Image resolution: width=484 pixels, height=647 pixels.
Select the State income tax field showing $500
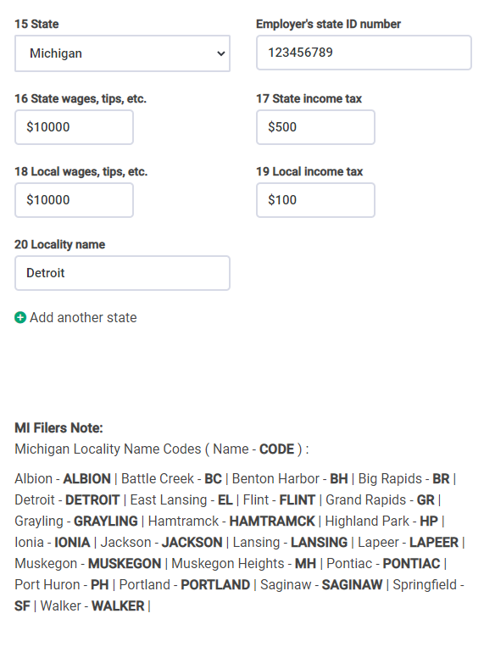[315, 127]
